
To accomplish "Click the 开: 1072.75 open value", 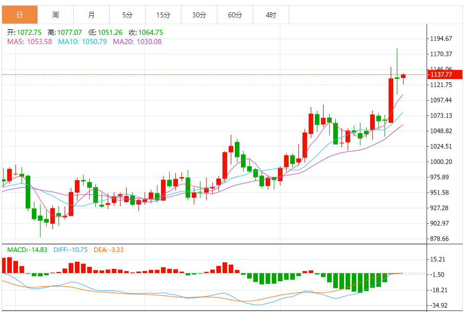I will pyautogui.click(x=24, y=32).
